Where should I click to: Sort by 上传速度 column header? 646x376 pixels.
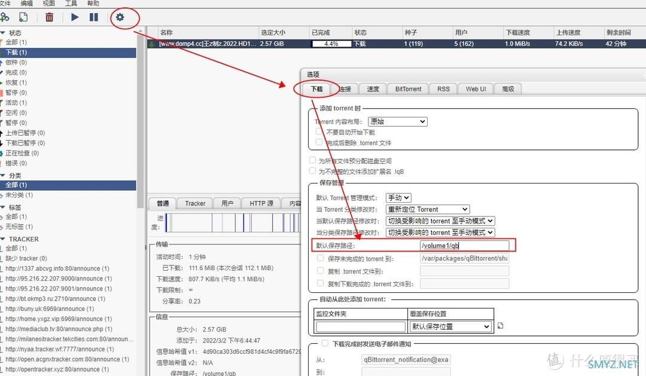point(579,32)
